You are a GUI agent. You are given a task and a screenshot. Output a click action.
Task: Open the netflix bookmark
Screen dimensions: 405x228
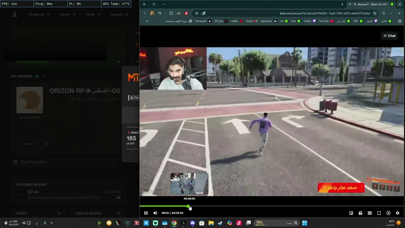237,21
